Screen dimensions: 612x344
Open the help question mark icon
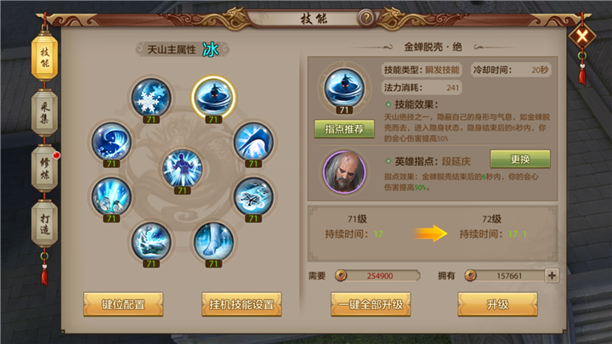(366, 18)
